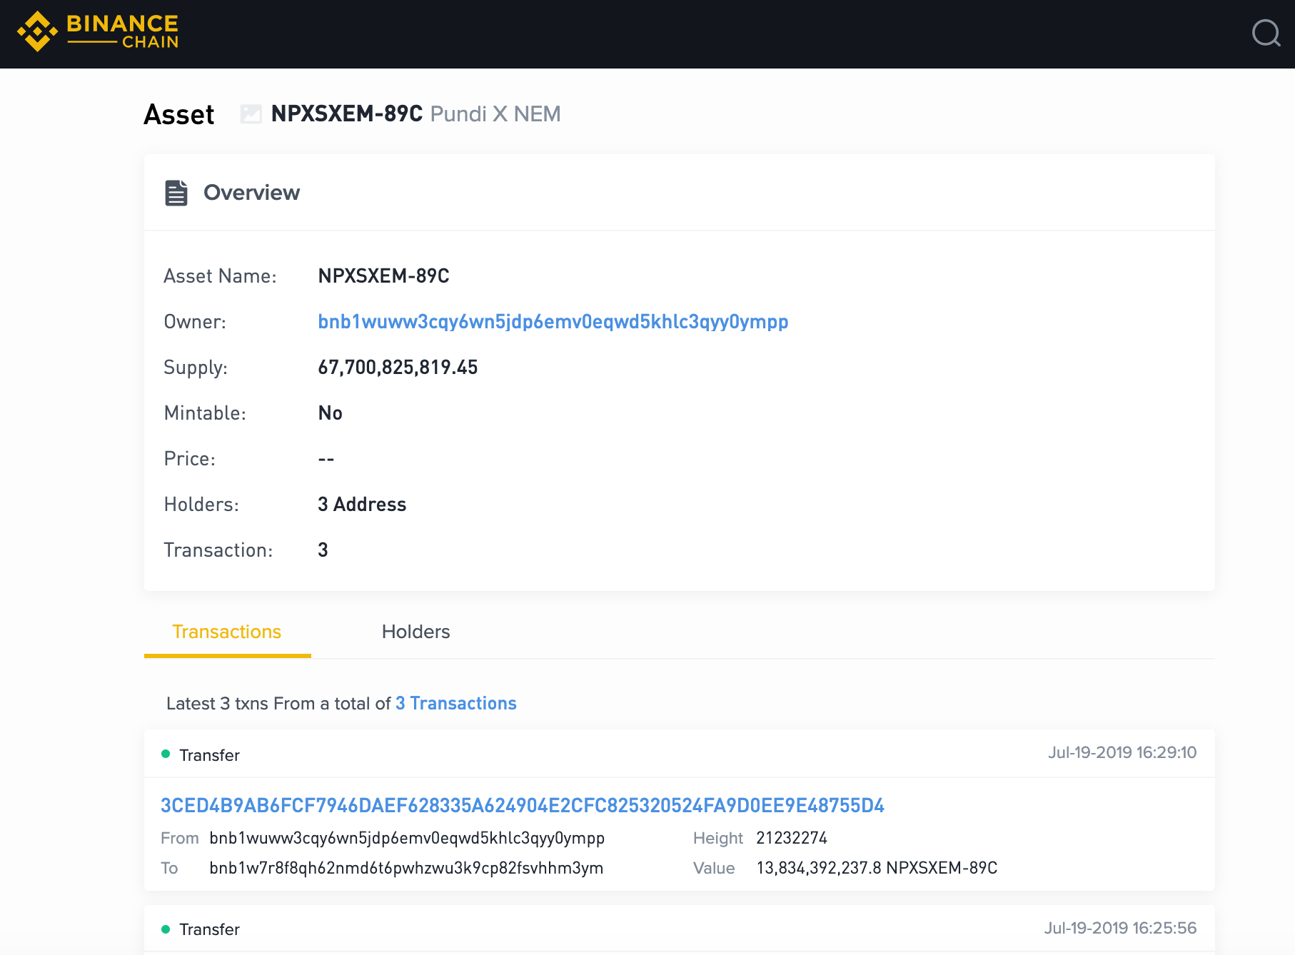Click the supply value 67,700,825,819.45
The image size is (1295, 955).
tap(398, 368)
